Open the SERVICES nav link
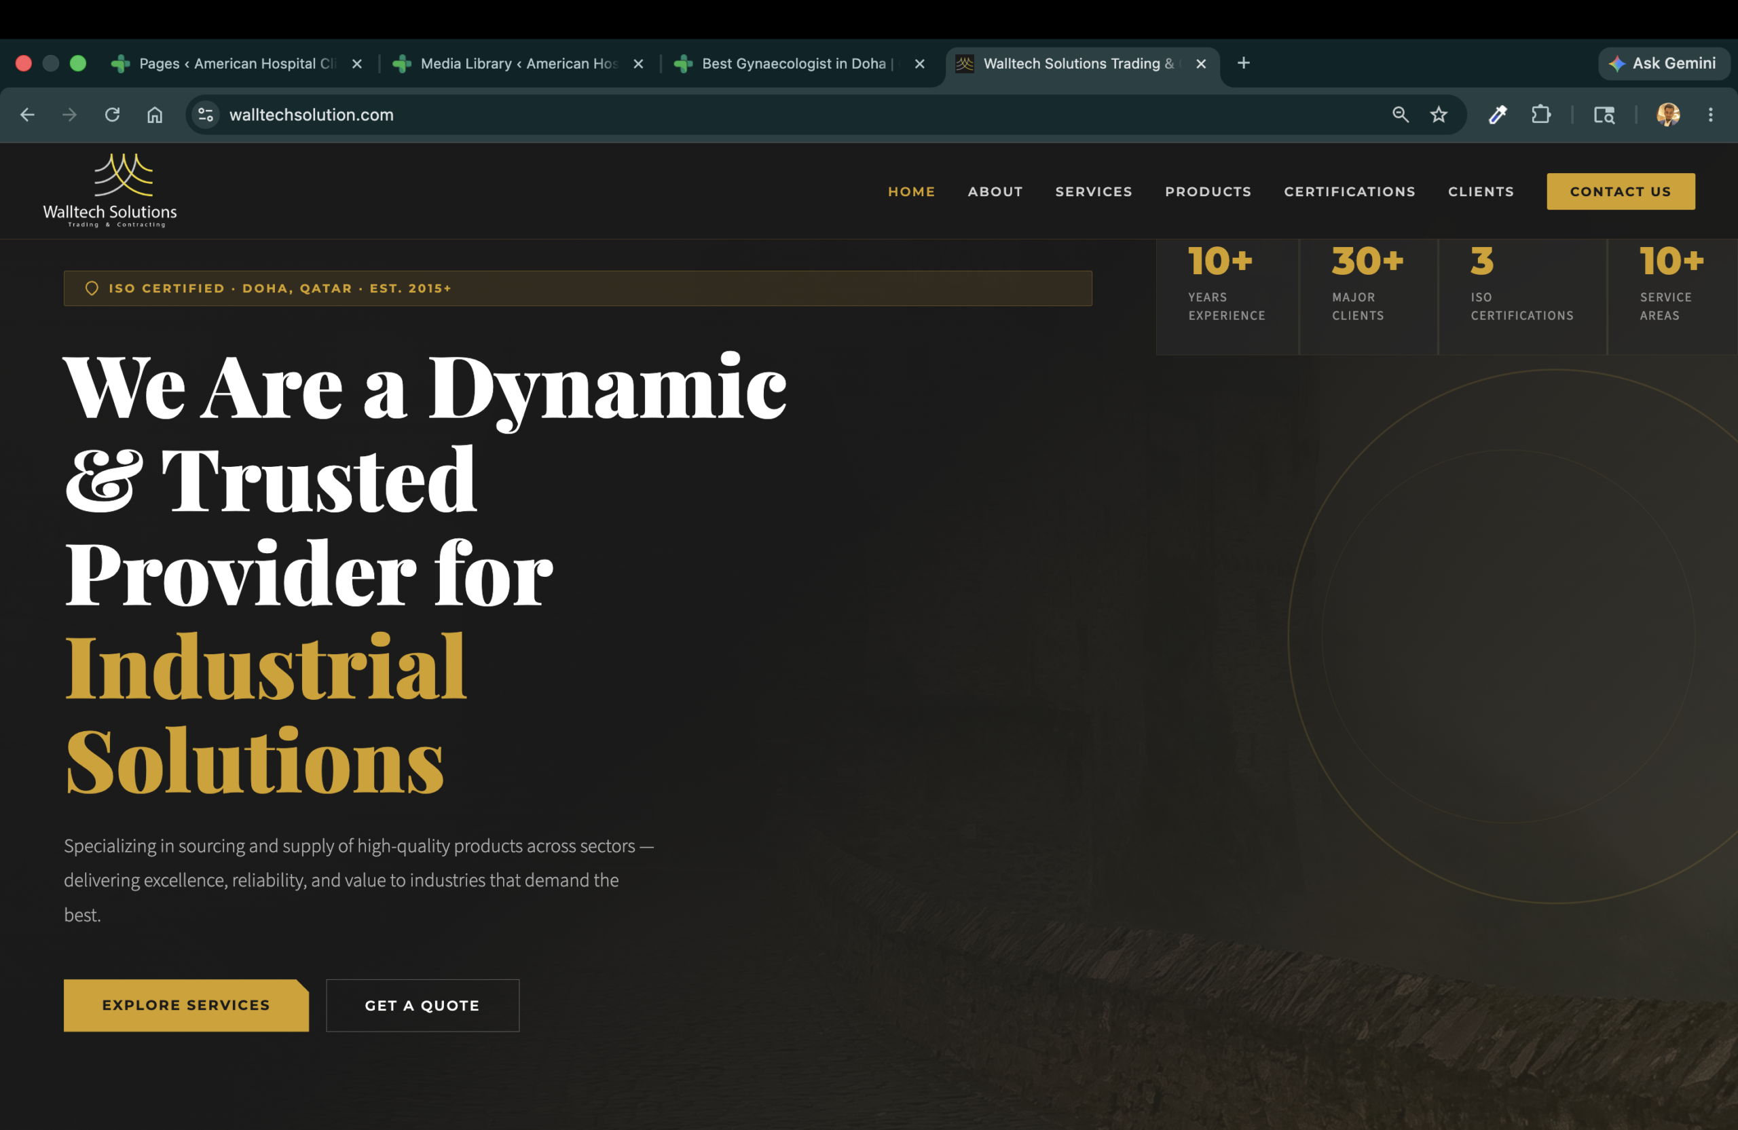Image resolution: width=1738 pixels, height=1130 pixels. [x=1093, y=191]
